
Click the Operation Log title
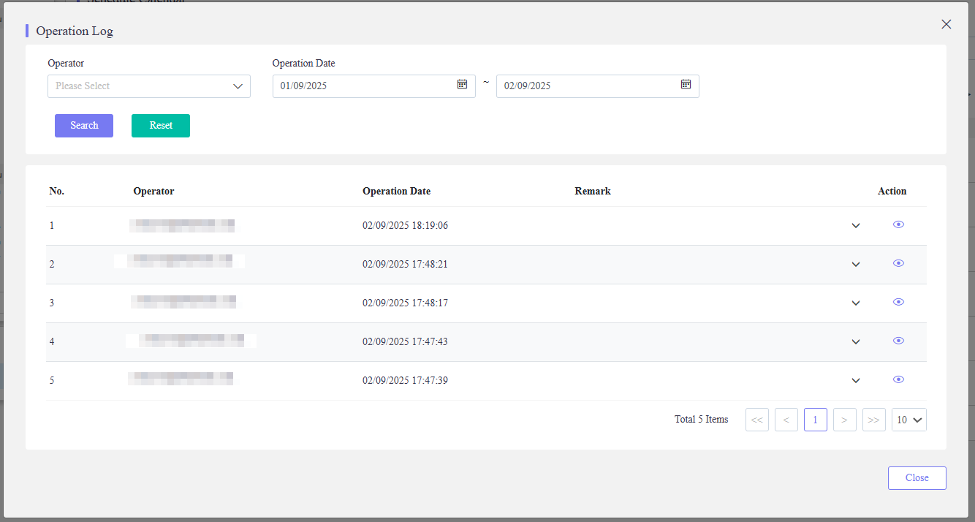(x=75, y=31)
